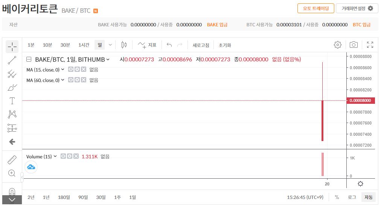Remove the MA 60 indicator
Image resolution: width=381 pixels, height=208 pixels.
(x=84, y=80)
